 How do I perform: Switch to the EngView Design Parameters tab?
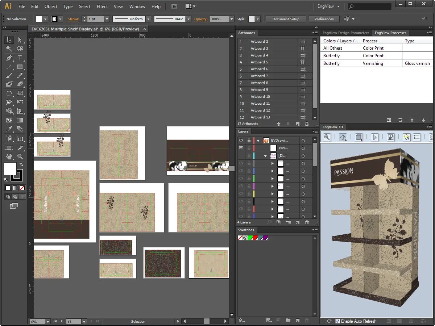345,33
